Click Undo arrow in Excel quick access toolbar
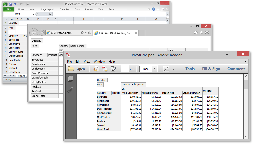Screen dimensions: 253x144 pyautogui.click(x=15, y=4)
